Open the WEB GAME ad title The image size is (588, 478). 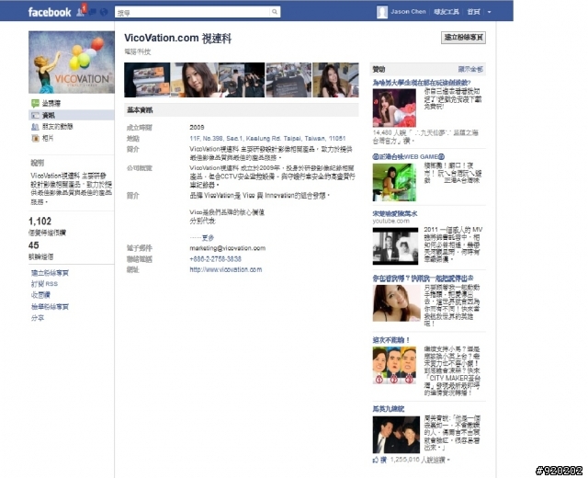pyautogui.click(x=408, y=157)
